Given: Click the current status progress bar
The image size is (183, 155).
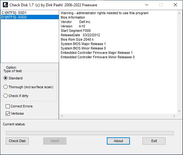Looking at the screenshot, I should coord(90,133).
